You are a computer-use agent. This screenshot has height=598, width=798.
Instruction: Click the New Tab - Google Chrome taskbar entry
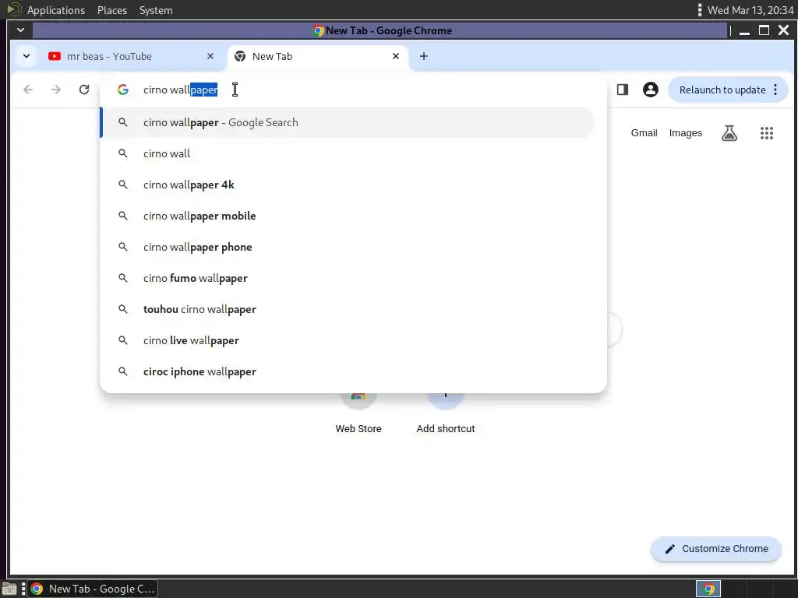pyautogui.click(x=93, y=589)
